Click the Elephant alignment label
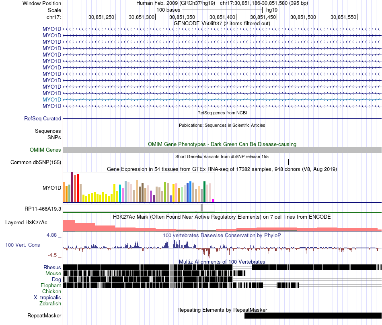This screenshot has width=382, height=325. pyautogui.click(x=51, y=285)
